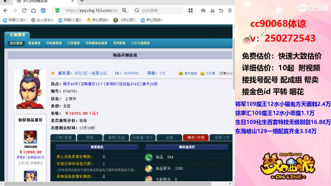Go to browser home page icon
331x186 pixels.
[x=33, y=11]
